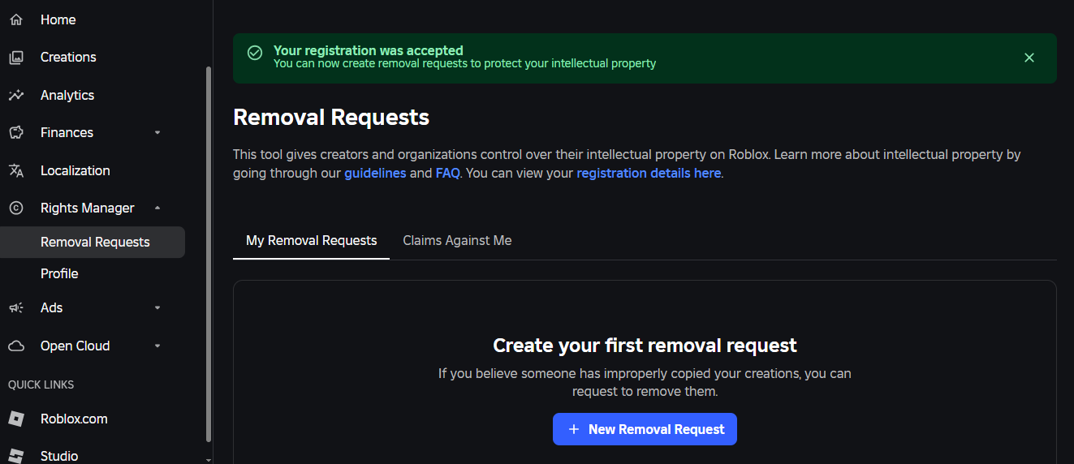The image size is (1074, 464).
Task: Click the sidebar vertical scrollbar
Action: point(209,243)
